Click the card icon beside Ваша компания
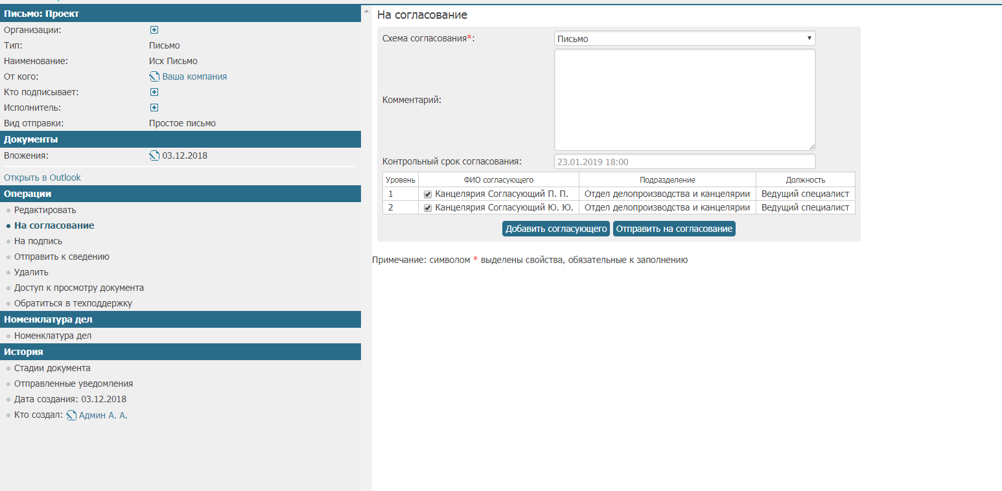Screen dimensions: 1002x491 [154, 76]
